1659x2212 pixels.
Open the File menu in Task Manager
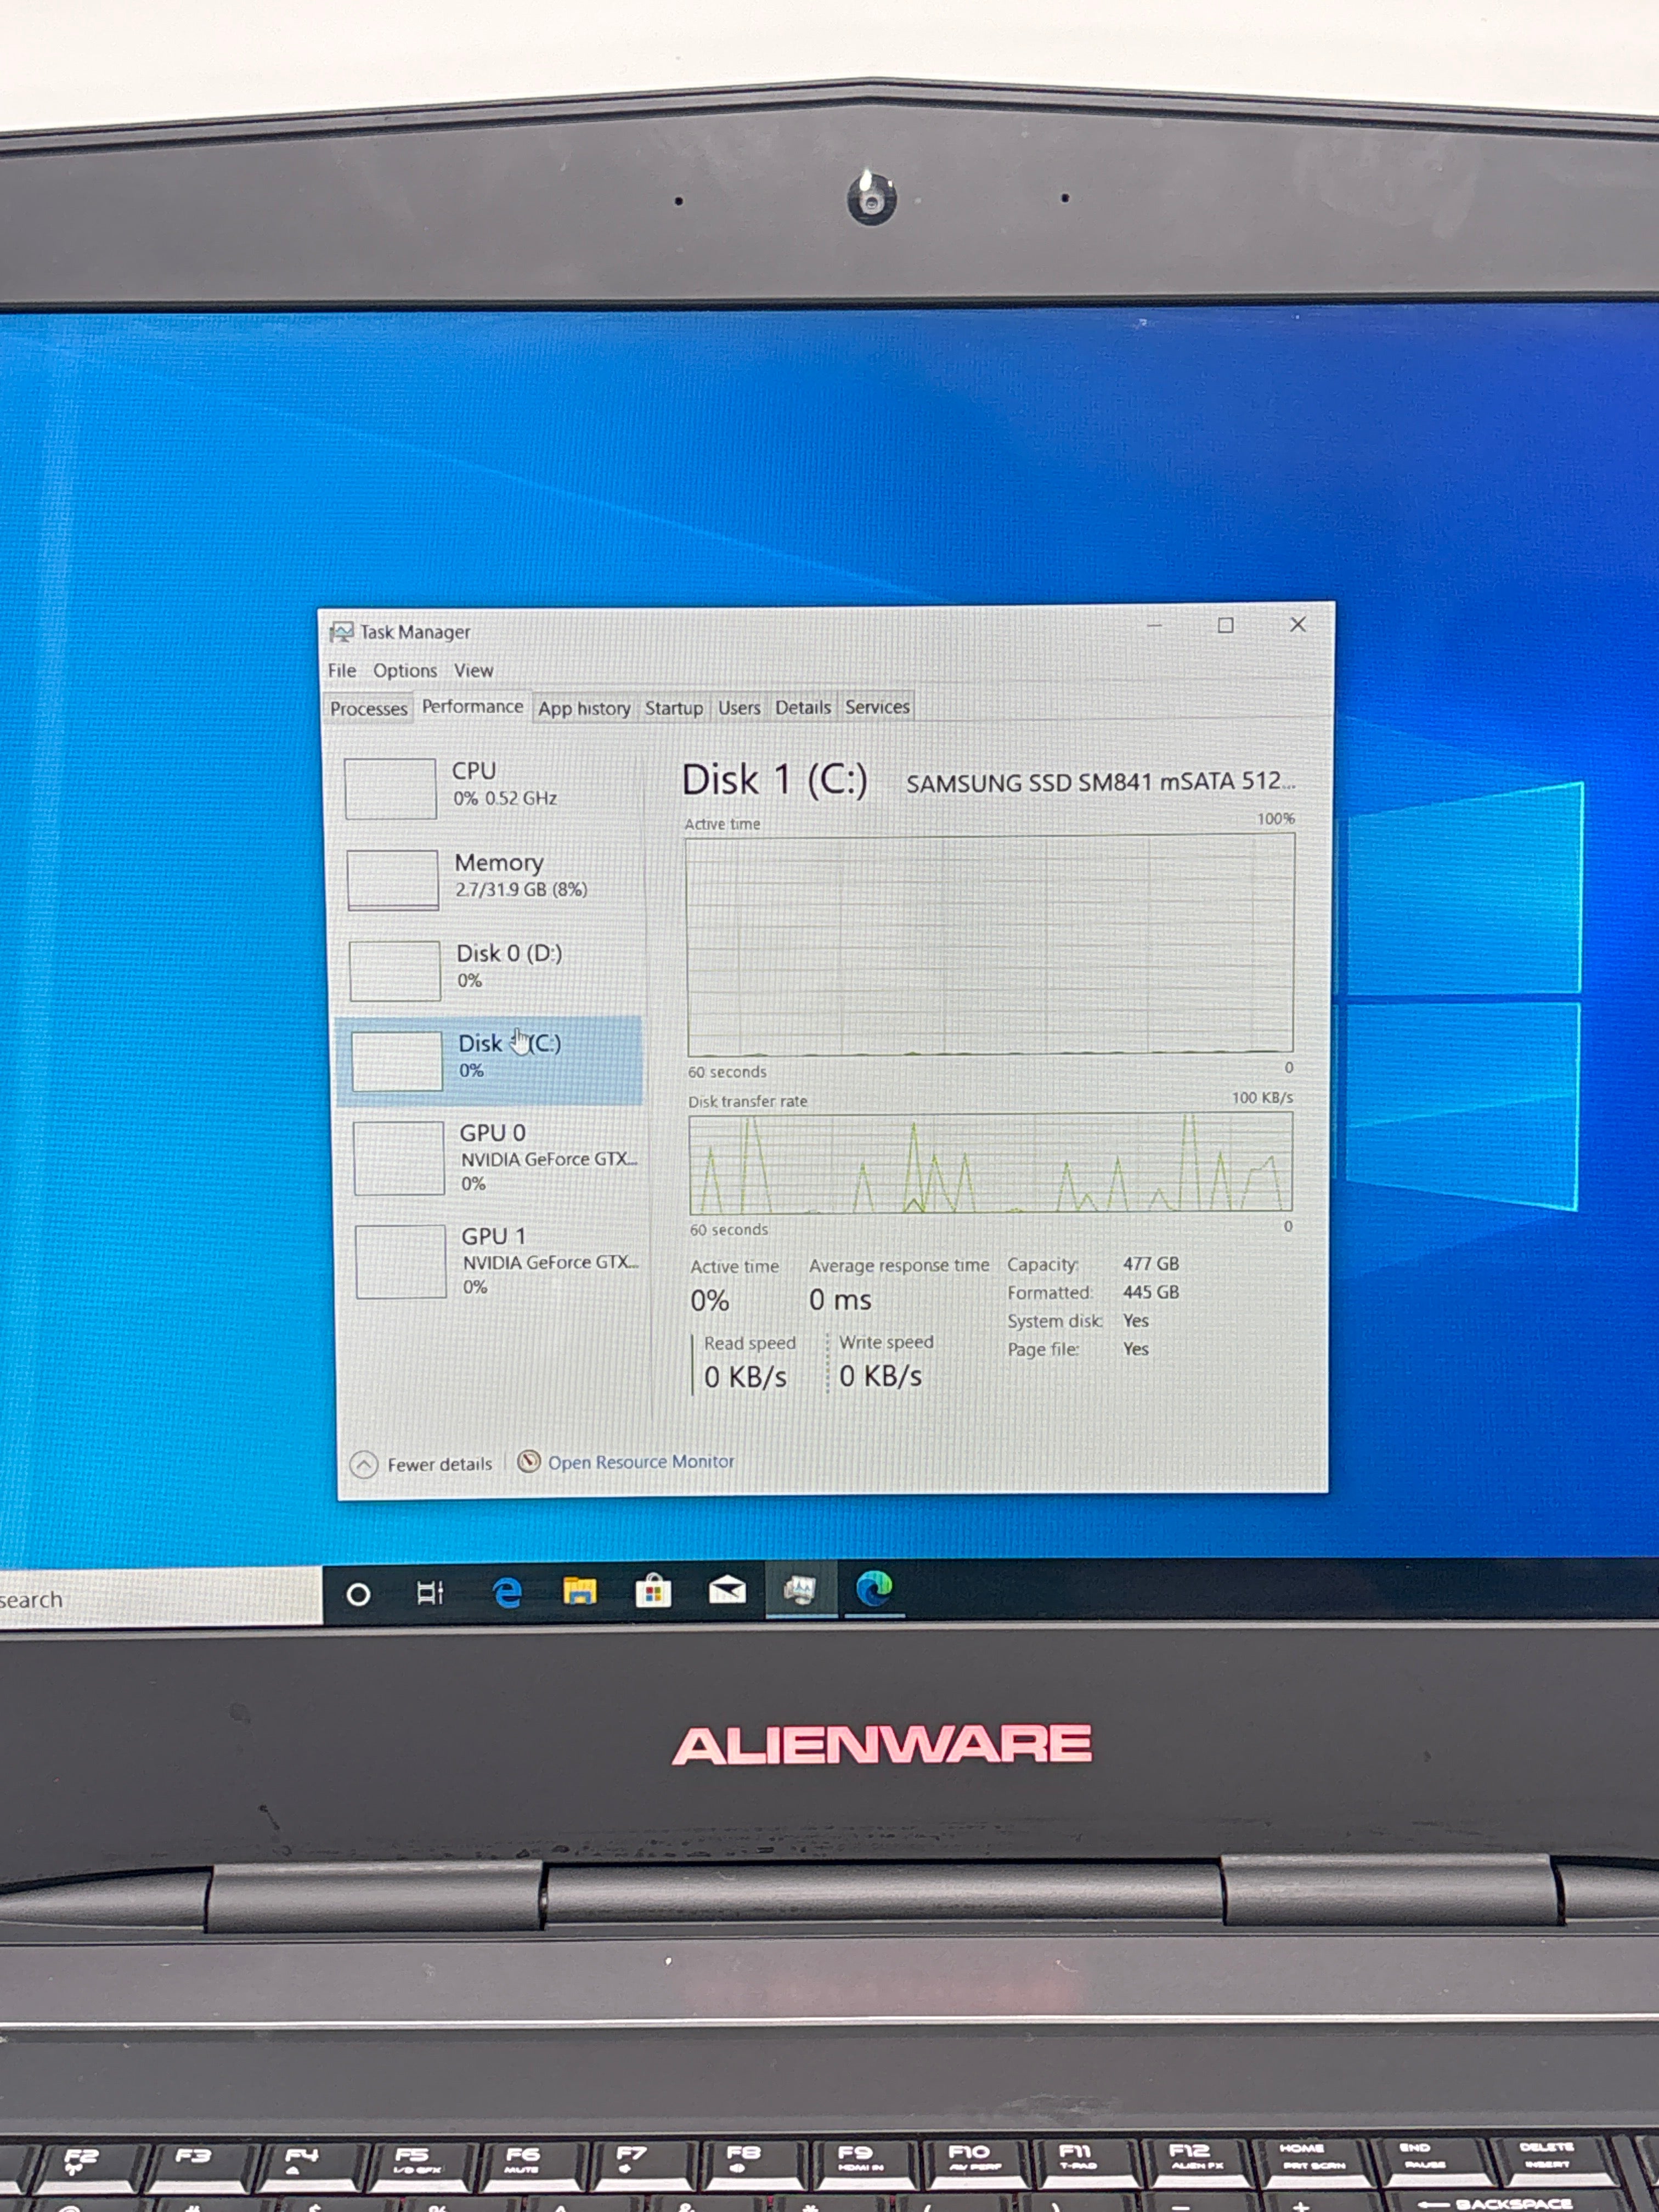(x=341, y=671)
